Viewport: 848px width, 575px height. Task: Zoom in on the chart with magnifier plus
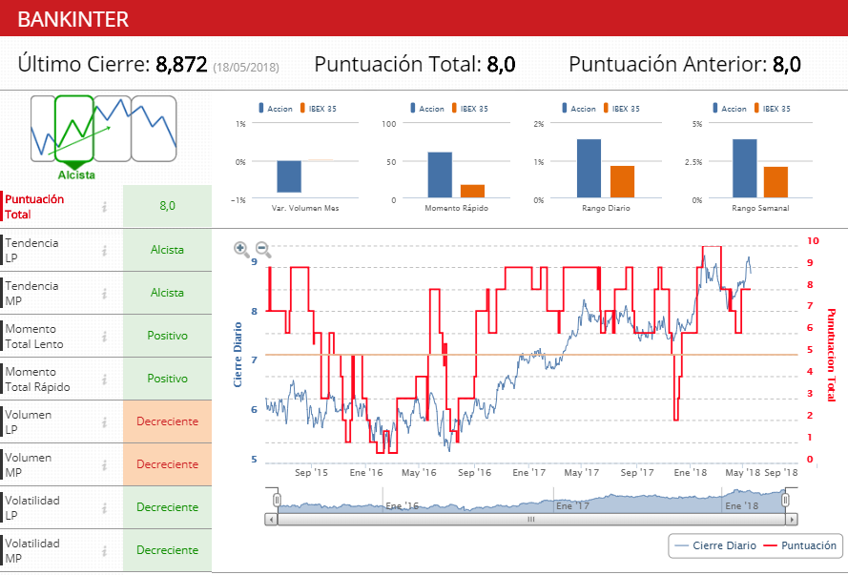coord(240,249)
